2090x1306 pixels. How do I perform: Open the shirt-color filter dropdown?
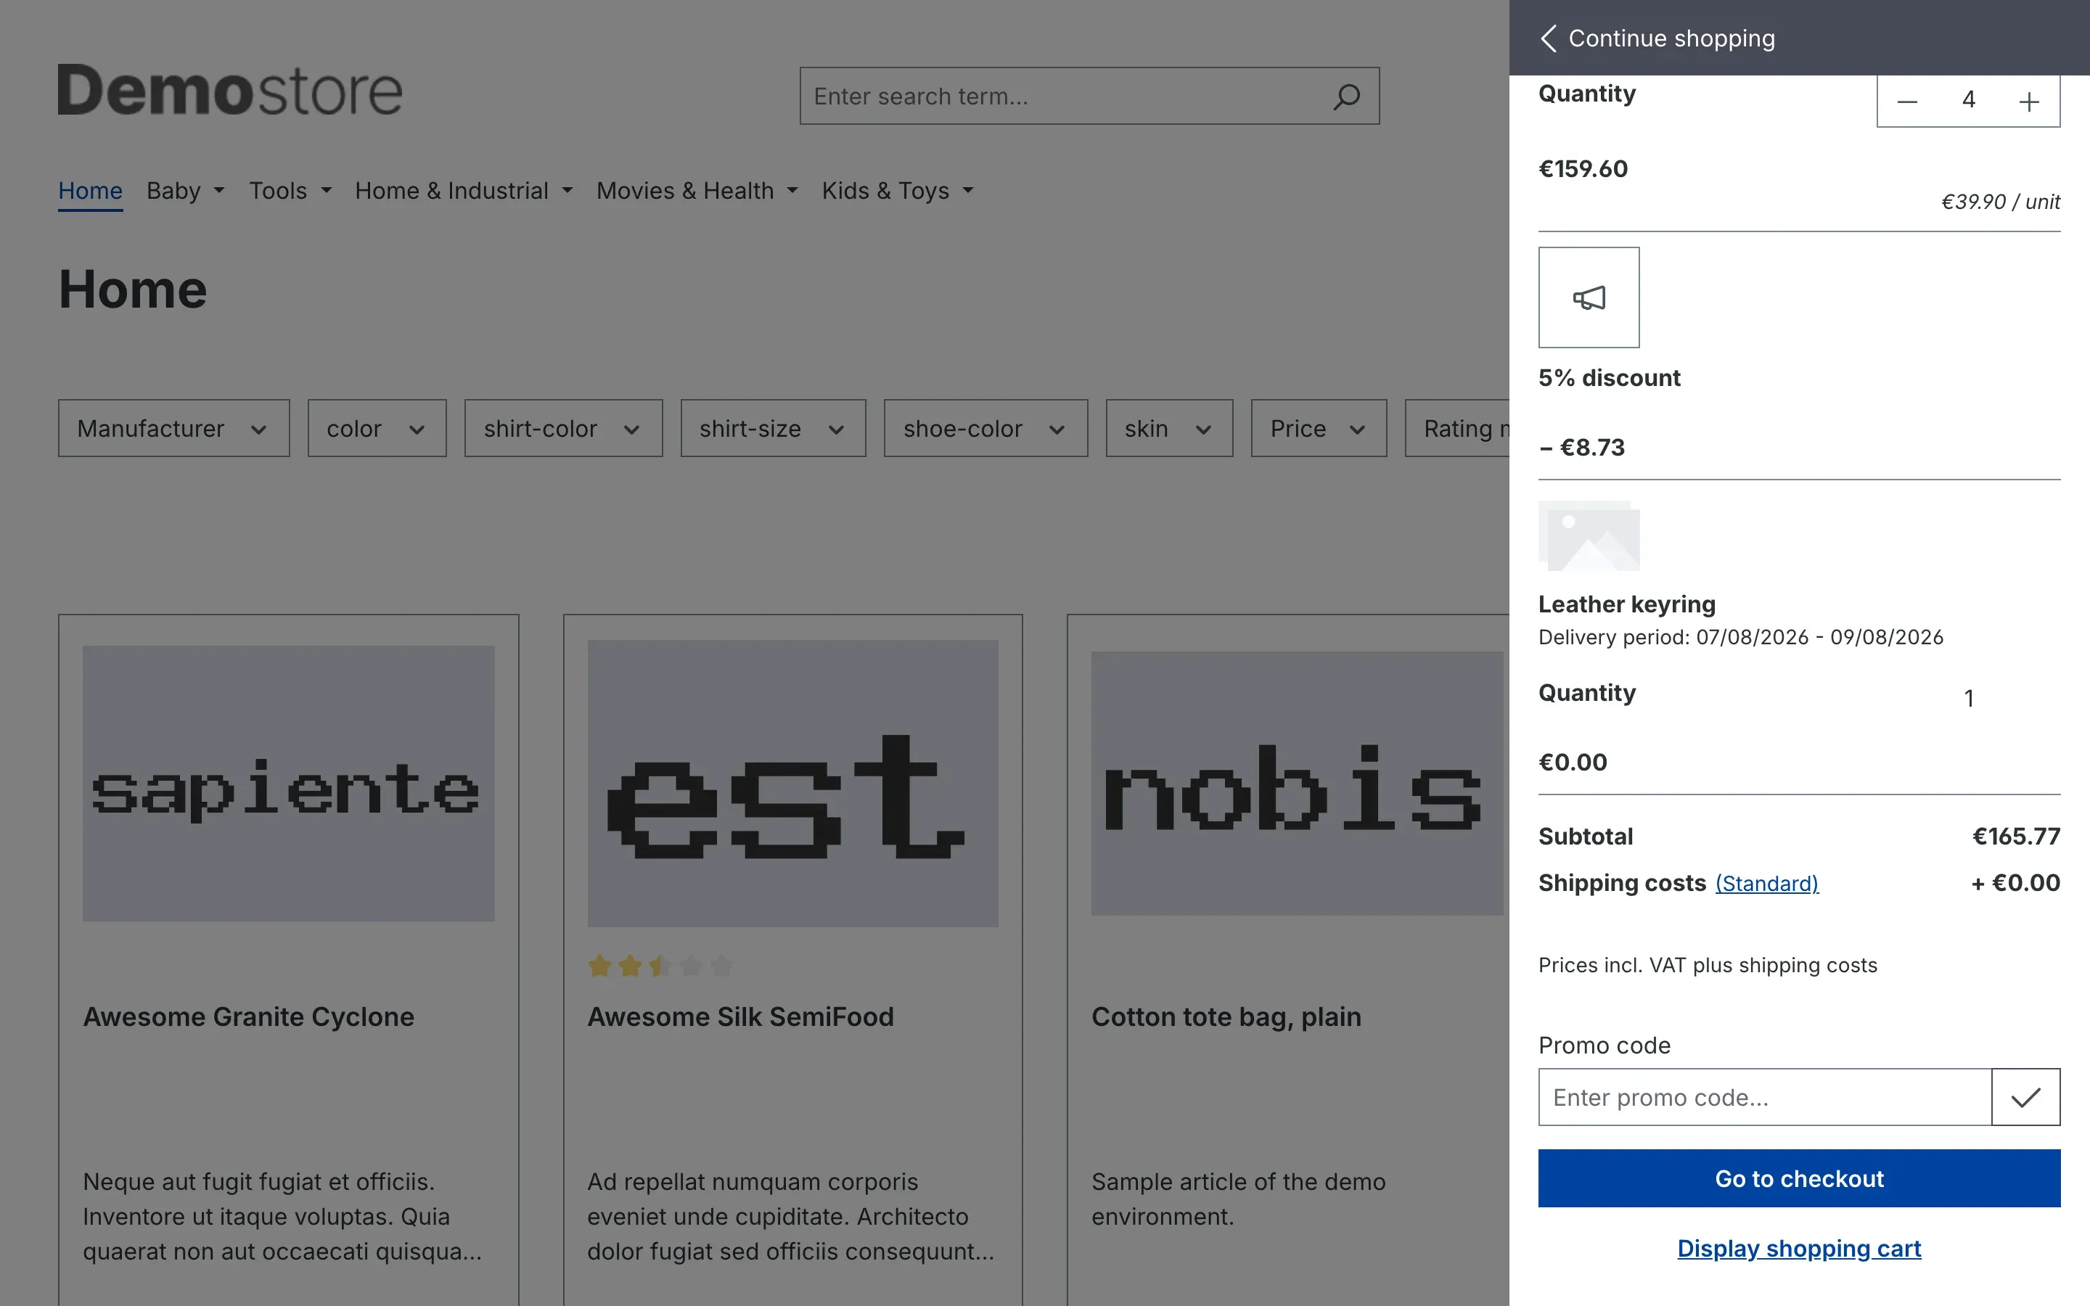[x=563, y=428]
